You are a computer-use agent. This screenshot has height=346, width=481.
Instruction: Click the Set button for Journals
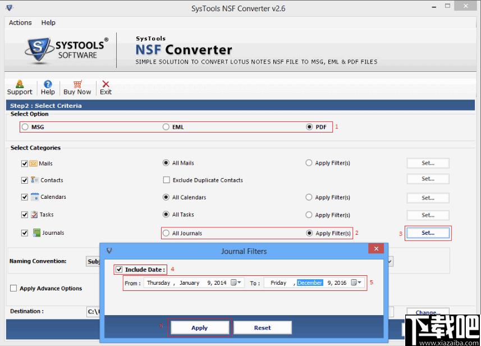point(428,233)
